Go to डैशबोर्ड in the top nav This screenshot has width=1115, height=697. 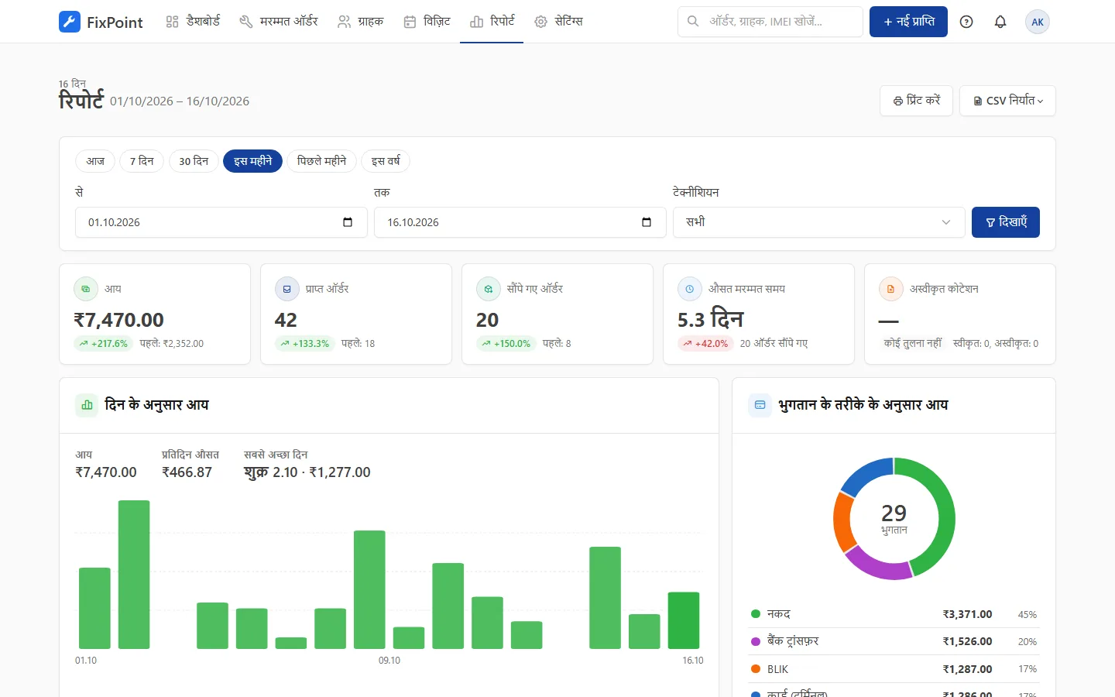[194, 22]
